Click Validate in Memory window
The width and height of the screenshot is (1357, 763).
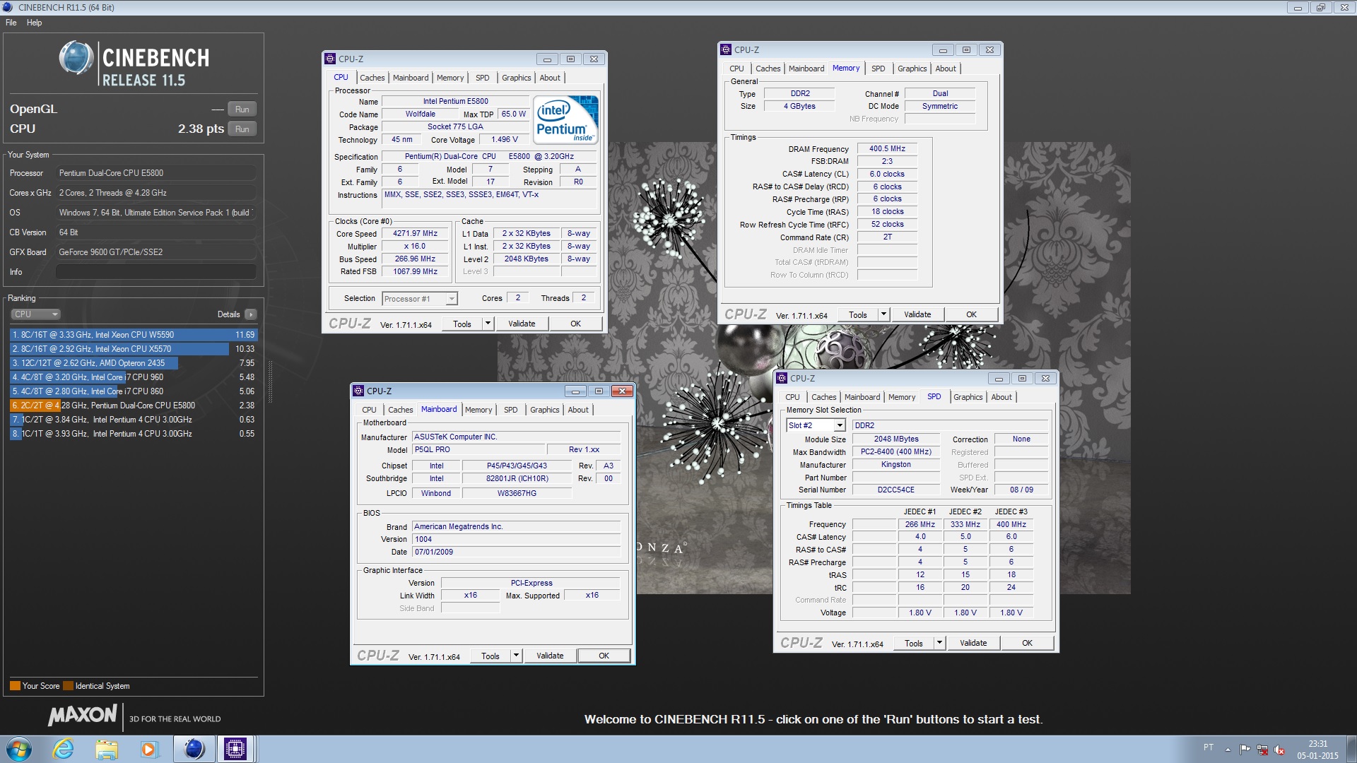click(x=917, y=314)
